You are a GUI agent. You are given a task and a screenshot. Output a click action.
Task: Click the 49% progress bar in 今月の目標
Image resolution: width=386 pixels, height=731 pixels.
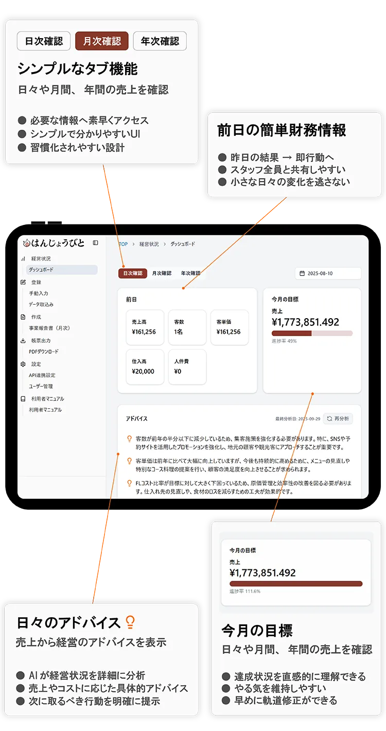(x=312, y=333)
